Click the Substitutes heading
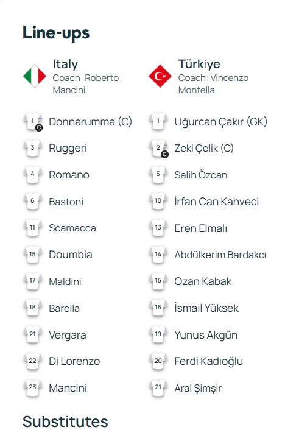Viewport: 285px width, 430px height. (65, 421)
